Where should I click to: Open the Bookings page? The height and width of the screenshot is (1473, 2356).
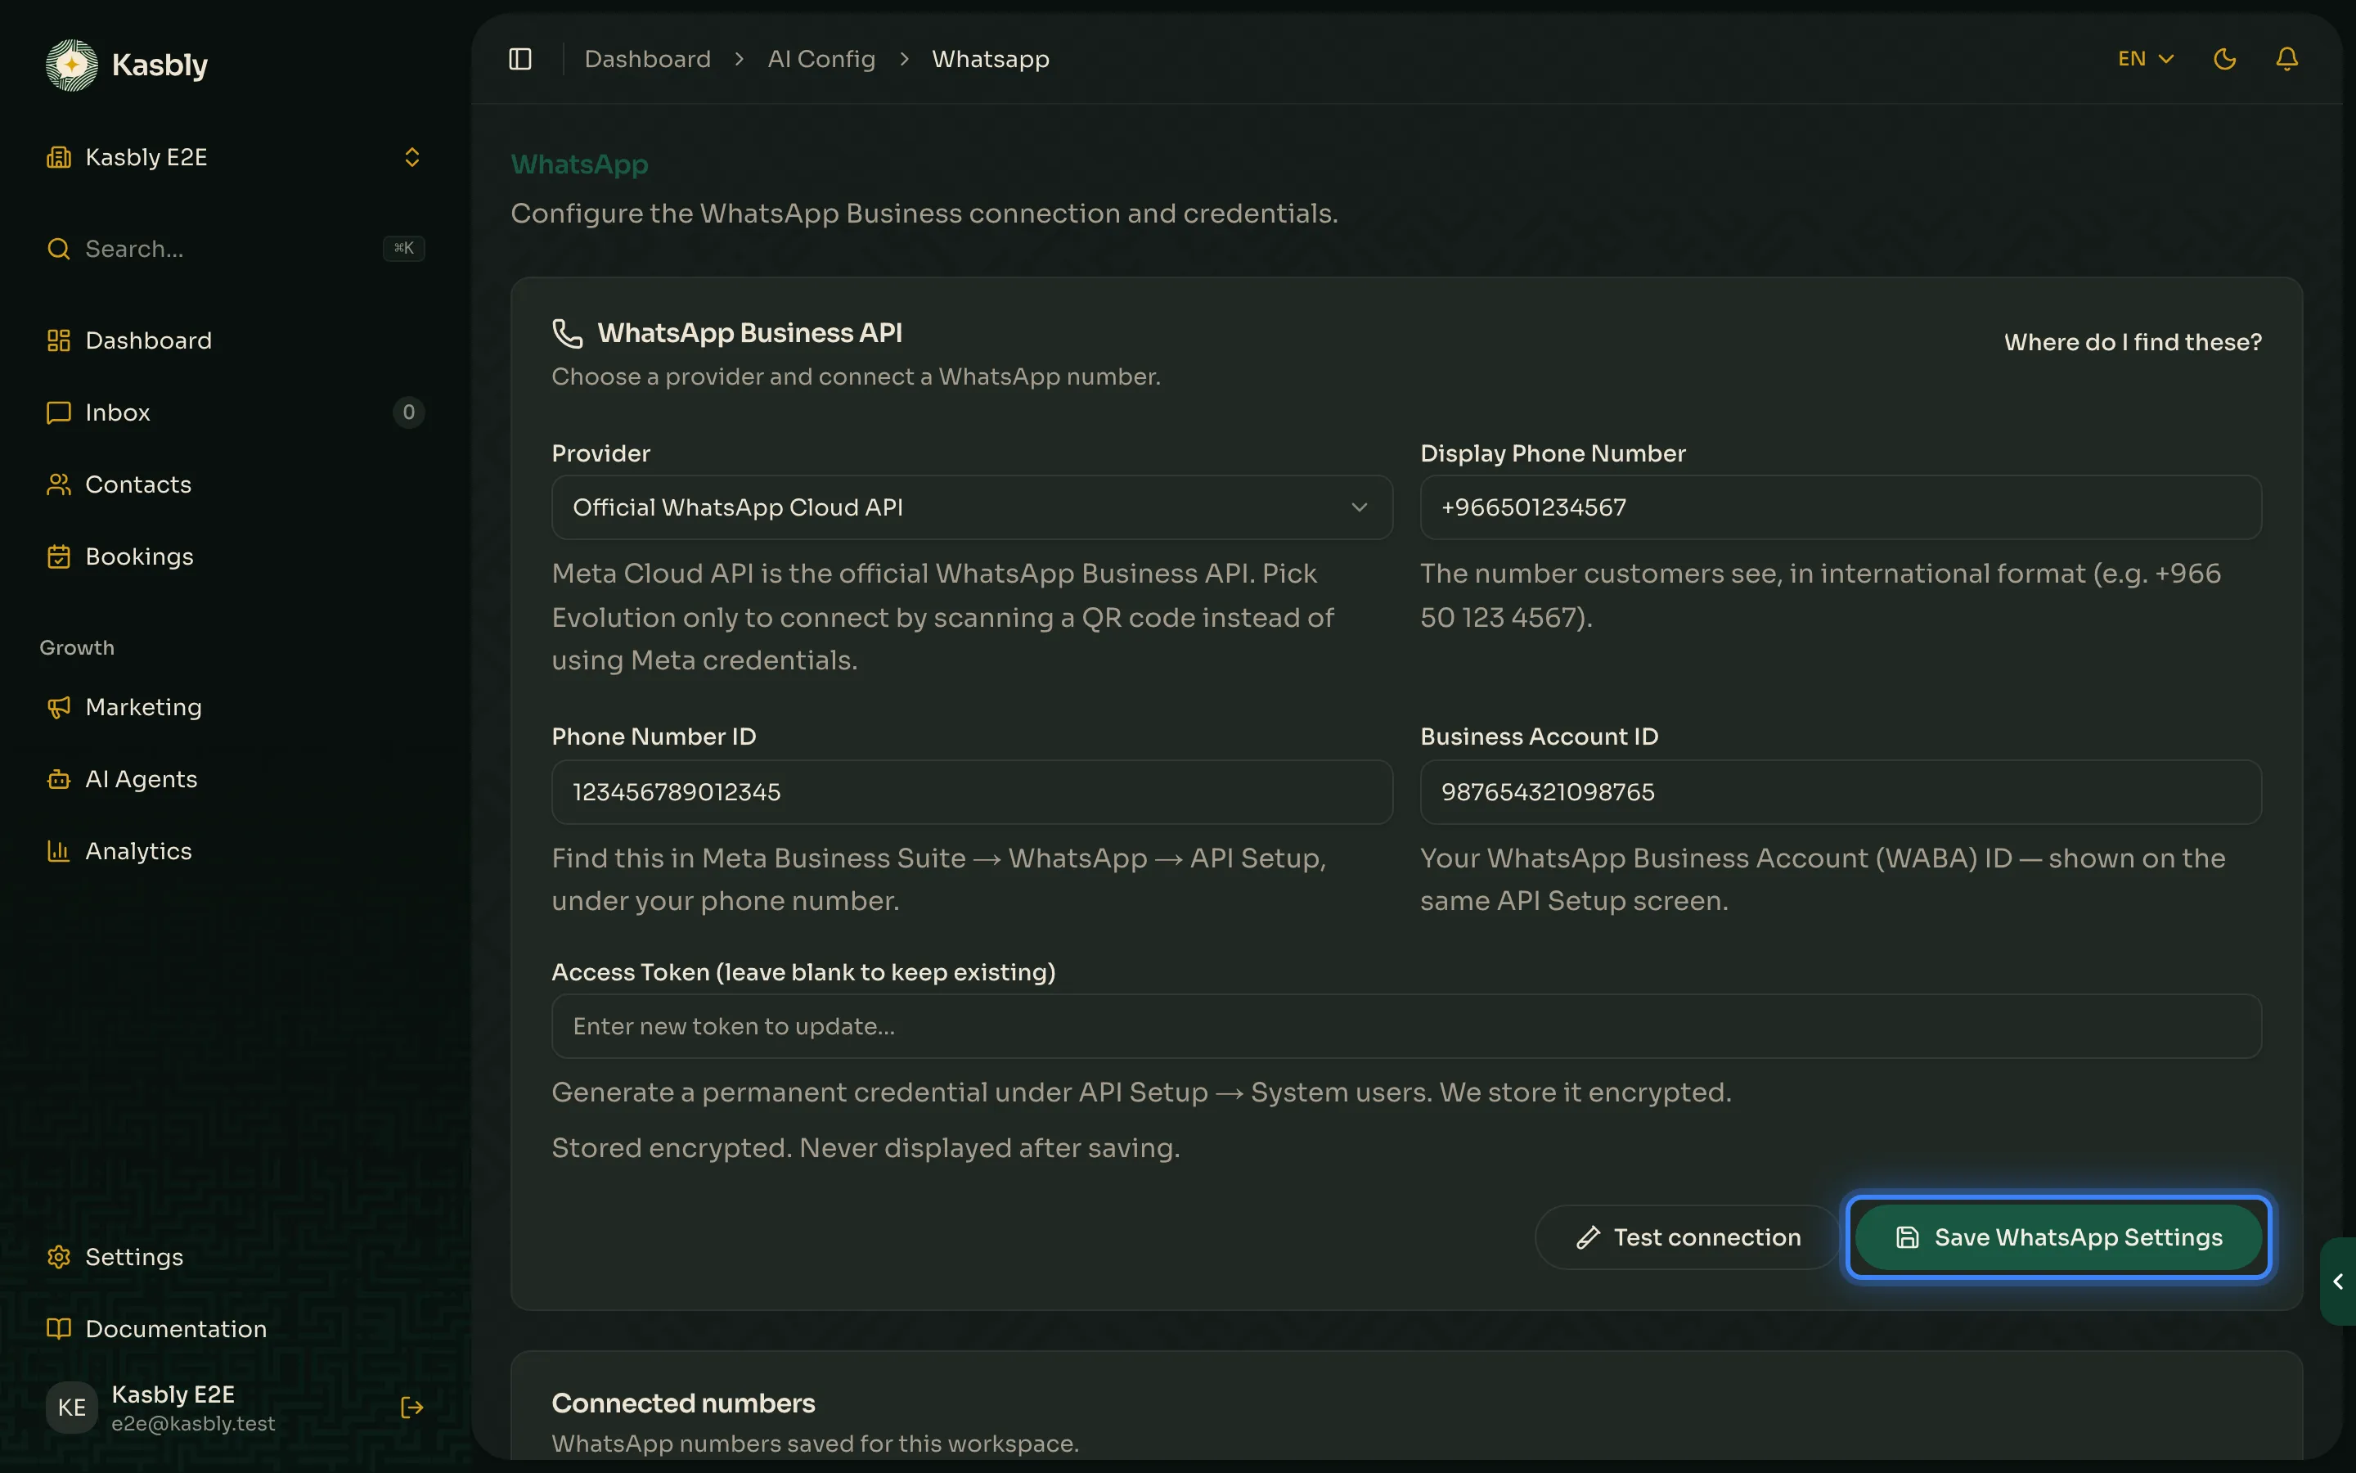234,556
